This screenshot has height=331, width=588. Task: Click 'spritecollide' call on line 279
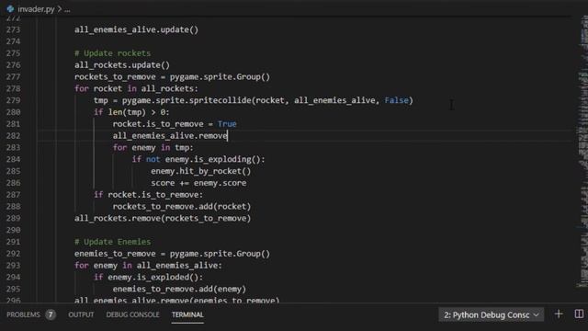(x=220, y=100)
